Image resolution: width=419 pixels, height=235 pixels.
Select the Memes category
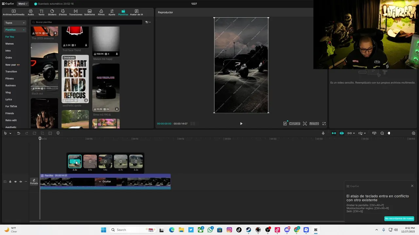[9, 44]
